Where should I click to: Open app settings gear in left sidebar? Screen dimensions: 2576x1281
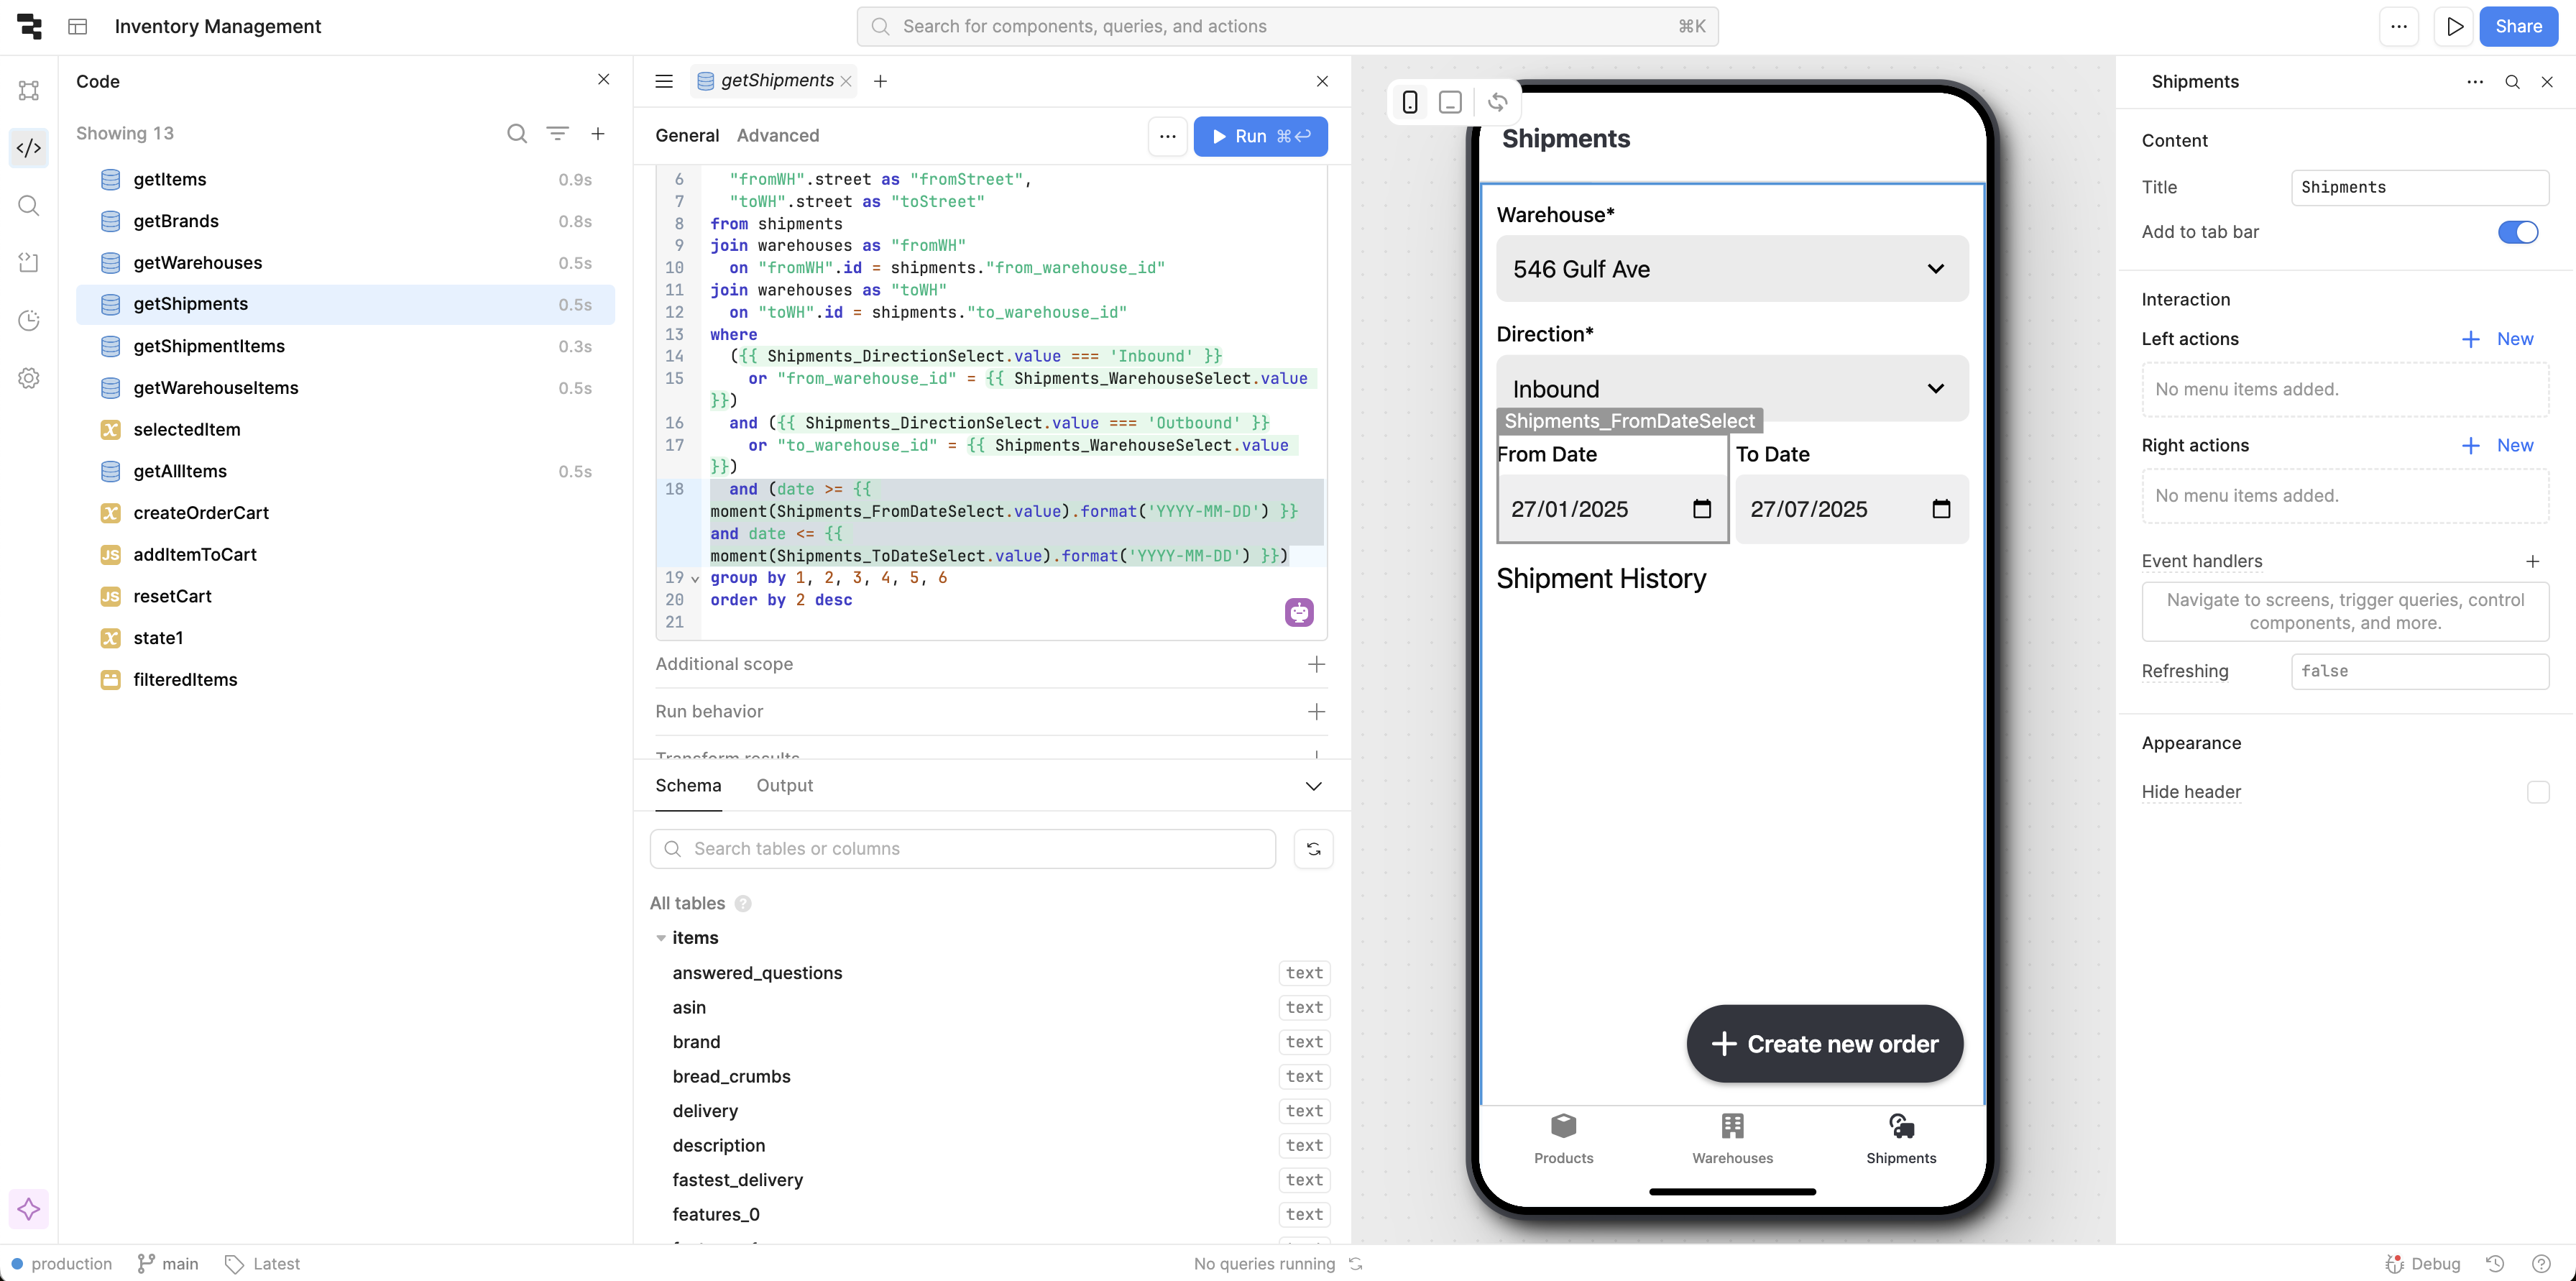pos(29,379)
